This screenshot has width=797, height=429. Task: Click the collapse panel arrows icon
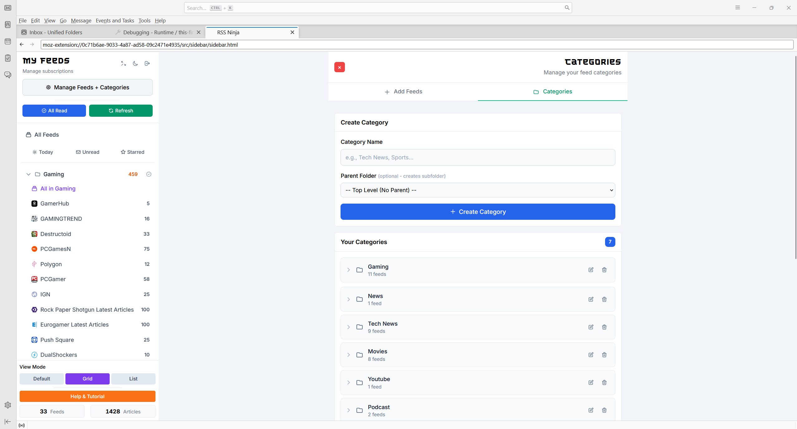pos(123,64)
